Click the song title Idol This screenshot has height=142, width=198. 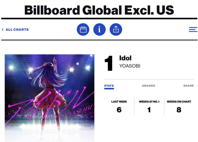coord(125,58)
